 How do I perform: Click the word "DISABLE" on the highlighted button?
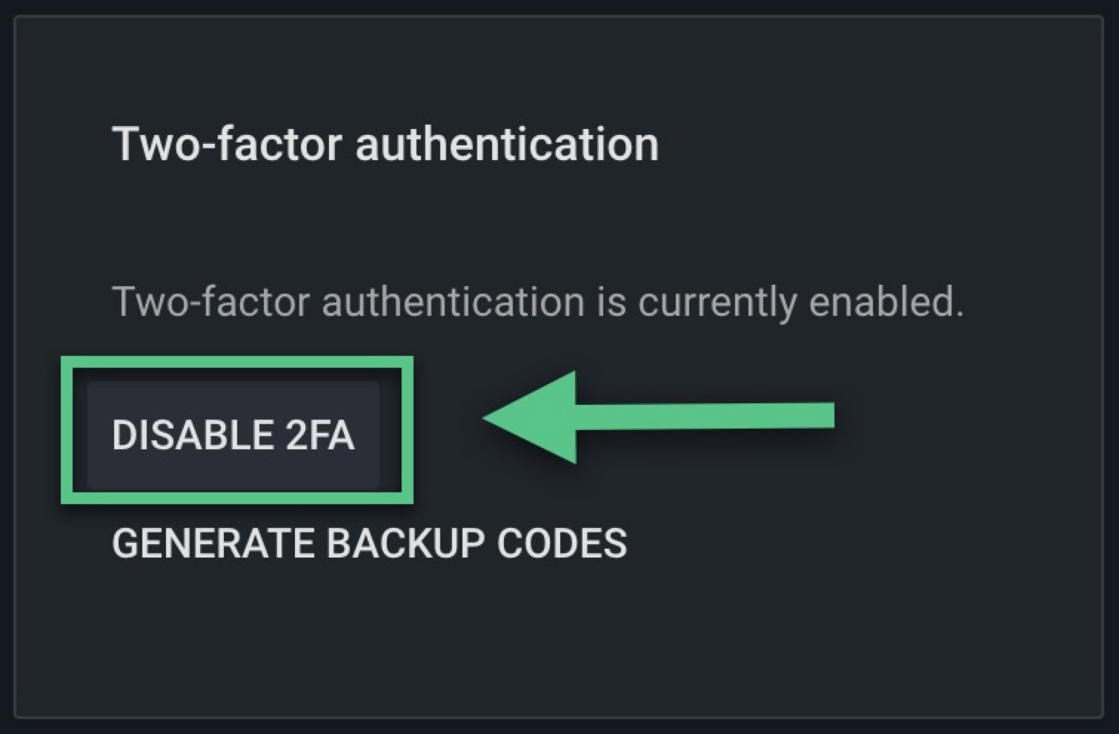pos(182,434)
